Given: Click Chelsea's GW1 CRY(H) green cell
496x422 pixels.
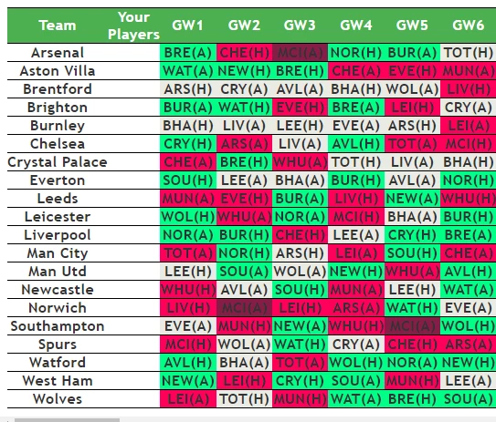Looking at the screenshot, I should pos(188,144).
